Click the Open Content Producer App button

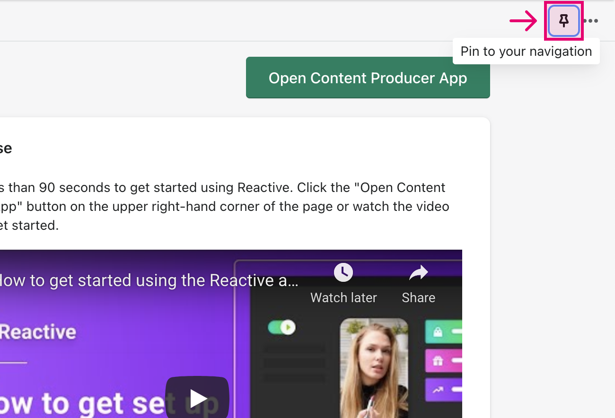point(368,78)
